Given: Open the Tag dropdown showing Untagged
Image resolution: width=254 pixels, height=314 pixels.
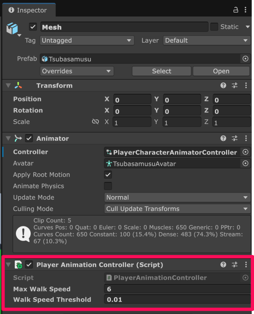Looking at the screenshot, I should tap(87, 40).
